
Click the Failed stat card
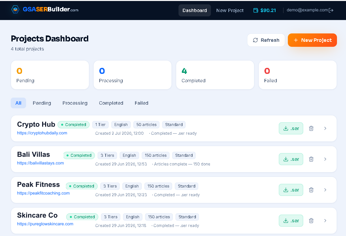coord(298,75)
